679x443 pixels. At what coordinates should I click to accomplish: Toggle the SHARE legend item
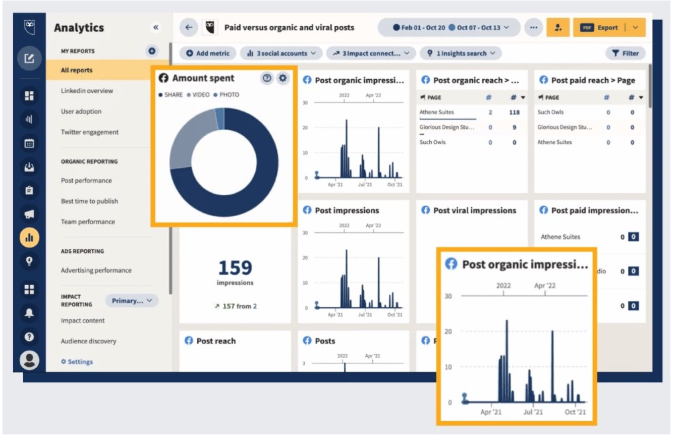171,95
